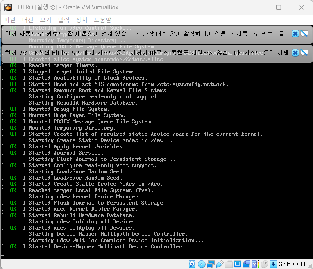Viewport: 313px width, 269px height.
Task: Click 'Mounted Huge Pages File System.' line
Action: (x=77, y=116)
